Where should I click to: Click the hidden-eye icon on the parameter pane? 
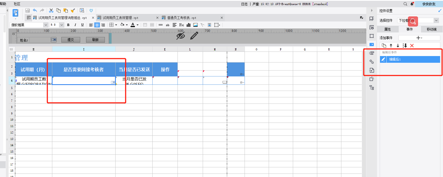[181, 36]
